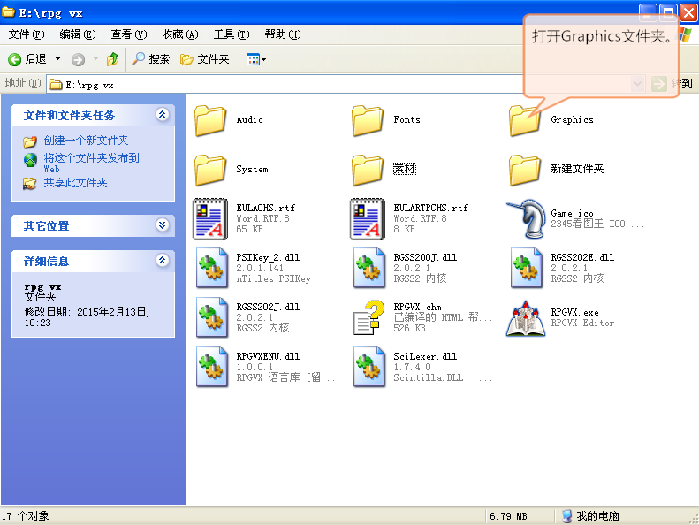Image resolution: width=699 pixels, height=525 pixels.
Task: Toggle the Folders pane button
Action: [x=205, y=59]
